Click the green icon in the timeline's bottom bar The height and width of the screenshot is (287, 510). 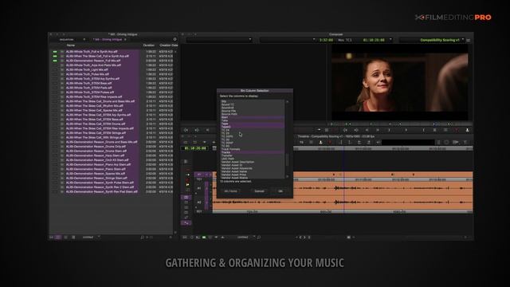pos(204,238)
